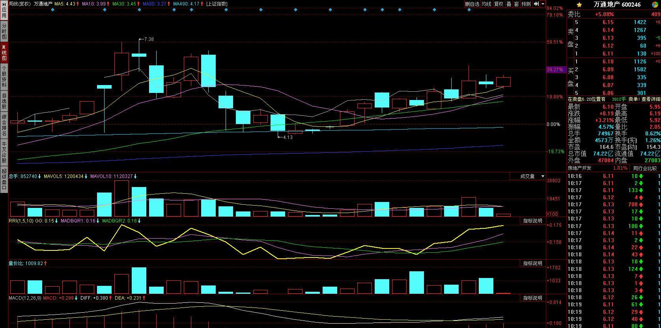Click the 委比 +5.88% row
Screen dimensions: 661x328
click(614, 15)
